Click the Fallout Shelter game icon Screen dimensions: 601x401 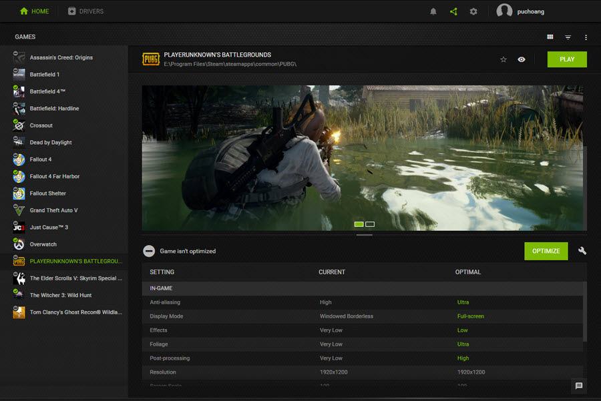click(x=19, y=193)
